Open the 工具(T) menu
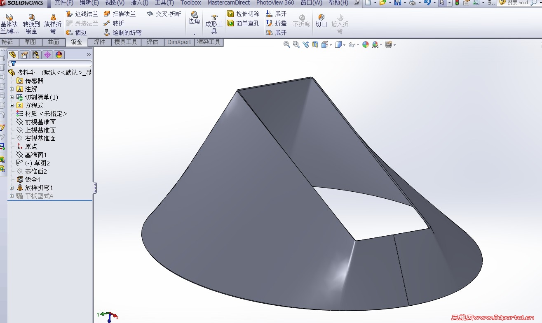 [164, 2]
